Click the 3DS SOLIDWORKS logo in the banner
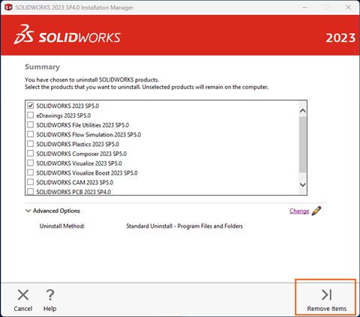Image resolution: width=360 pixels, height=317 pixels. click(x=67, y=35)
